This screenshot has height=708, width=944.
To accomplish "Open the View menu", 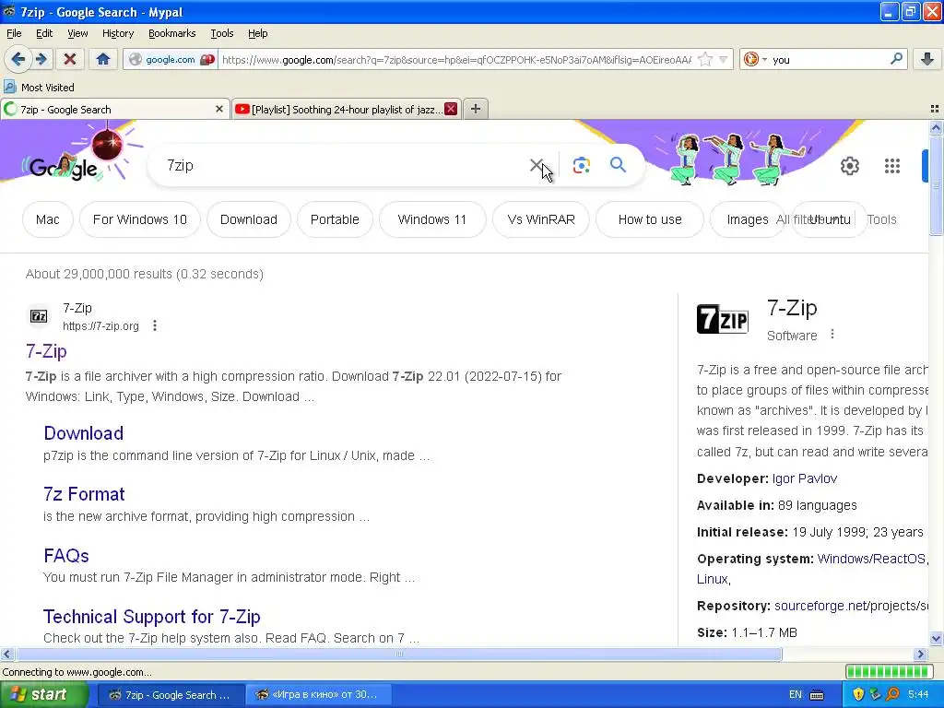I will 77,33.
